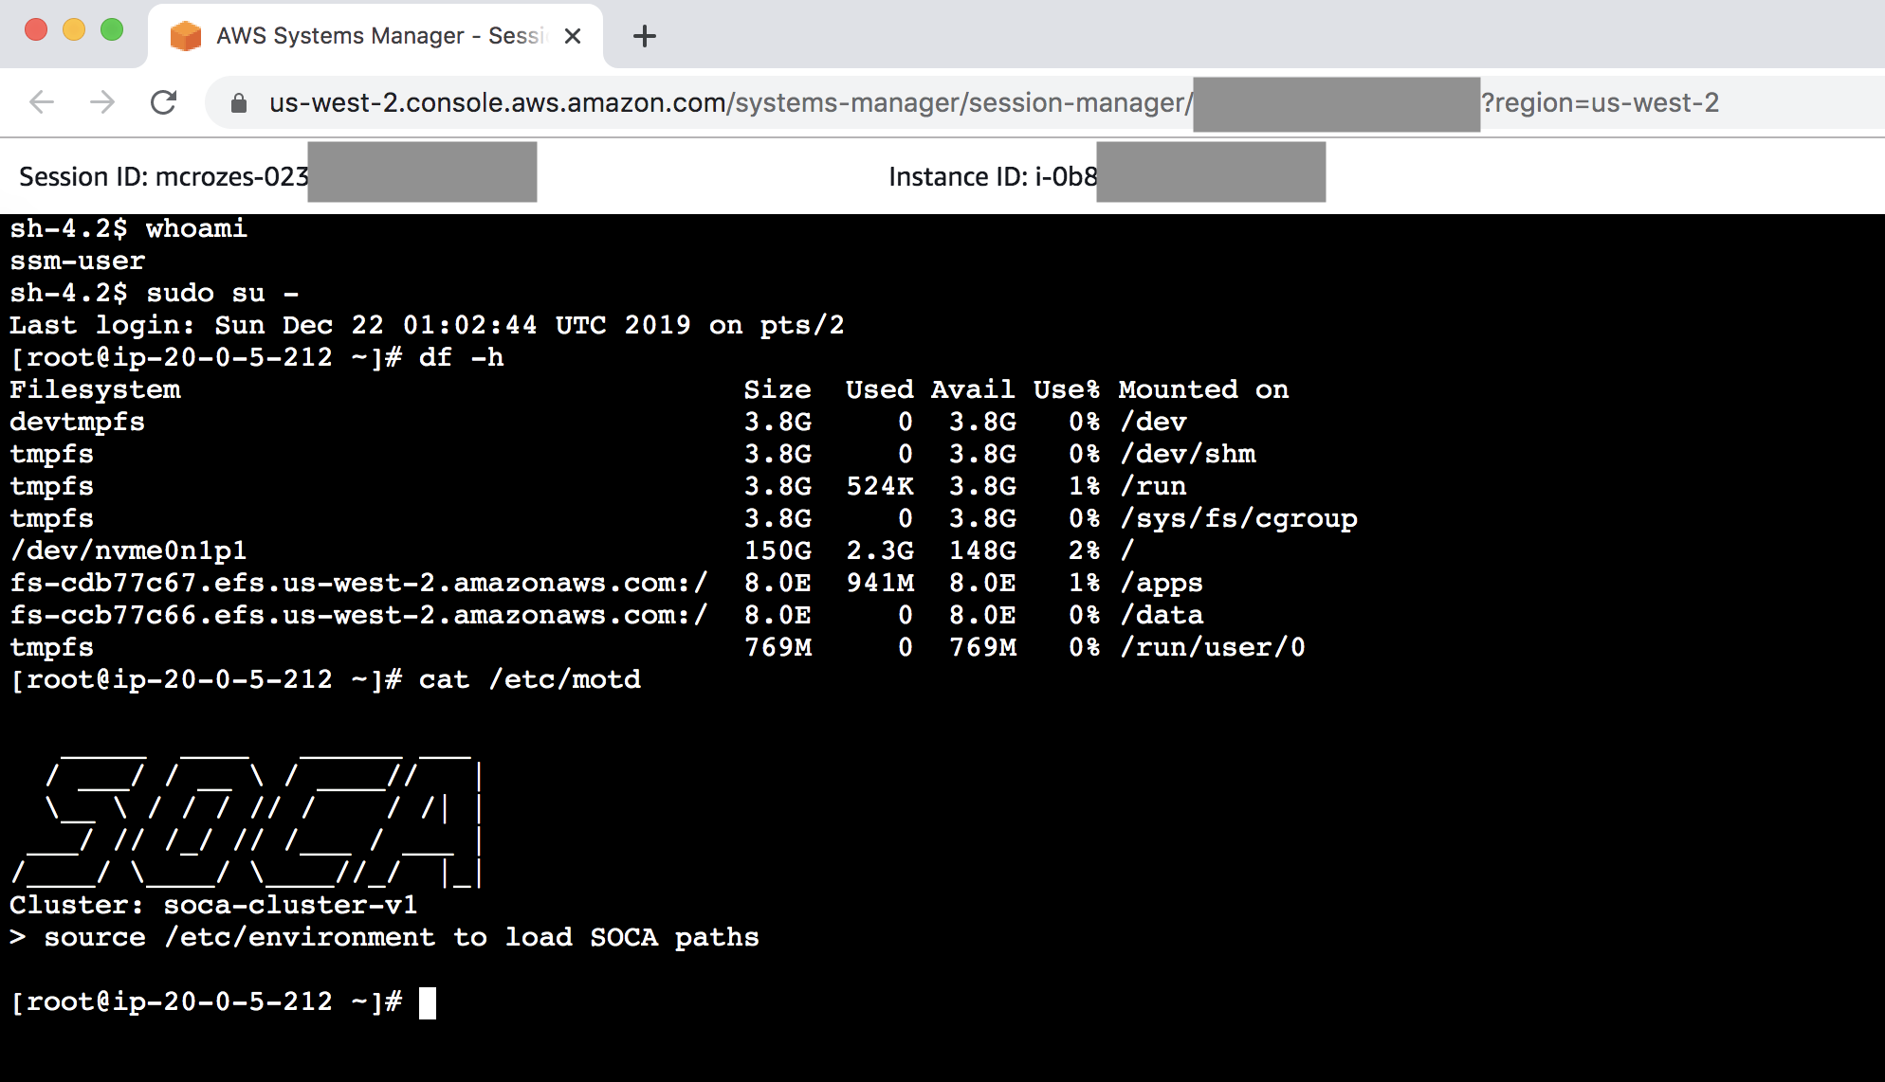Open a new tab with the plus button
The image size is (1885, 1082).
645,36
